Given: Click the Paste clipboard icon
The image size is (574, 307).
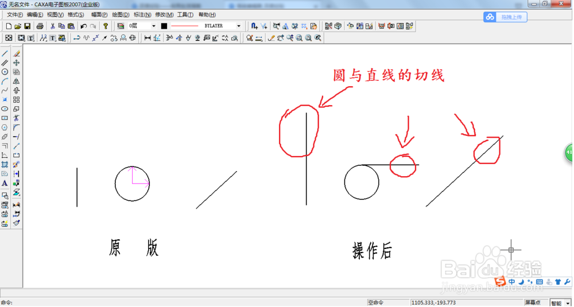Looking at the screenshot, I should coord(71,26).
